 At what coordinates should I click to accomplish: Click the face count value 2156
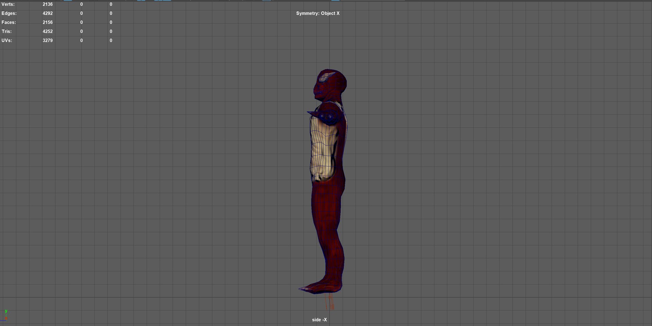[x=48, y=22]
